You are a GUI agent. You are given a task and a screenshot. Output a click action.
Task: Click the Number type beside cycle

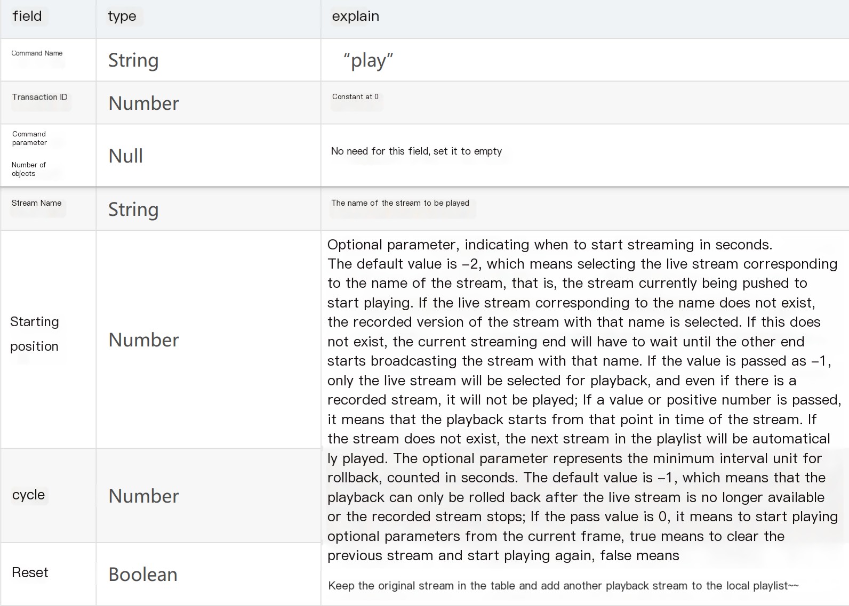point(144,496)
